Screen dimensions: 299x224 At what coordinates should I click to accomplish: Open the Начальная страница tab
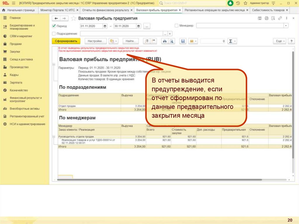pos(20,10)
